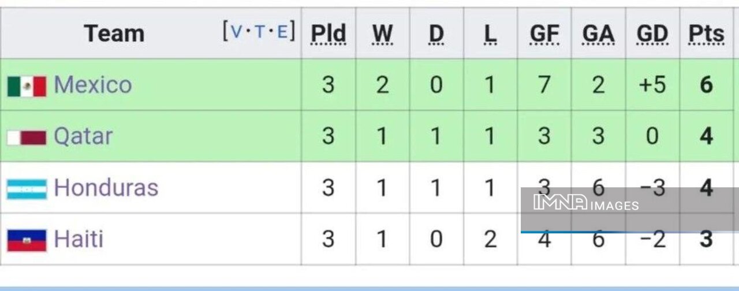Open the Qatar team link

tap(83, 137)
